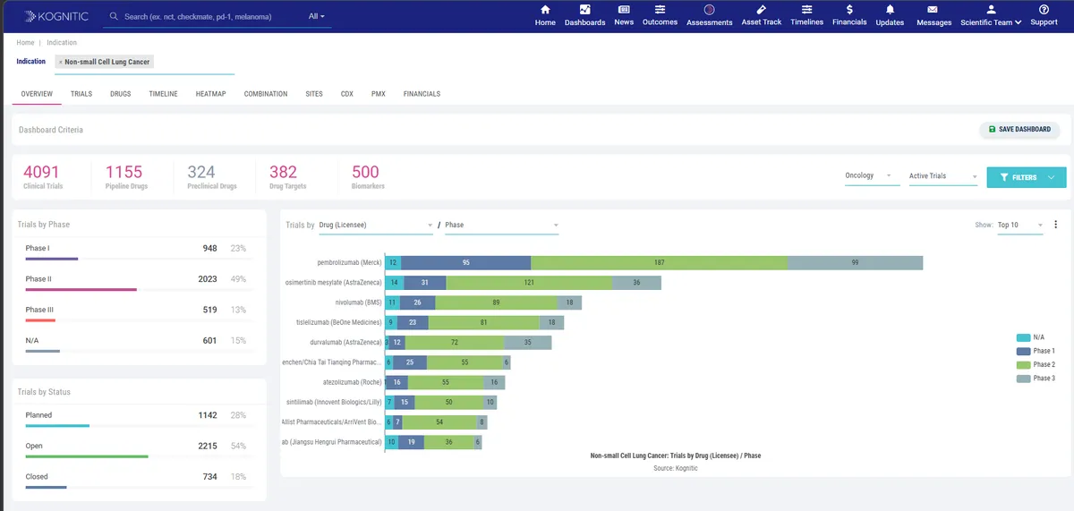This screenshot has width=1074, height=511.
Task: Open the Financials tab below indication
Action: (422, 94)
